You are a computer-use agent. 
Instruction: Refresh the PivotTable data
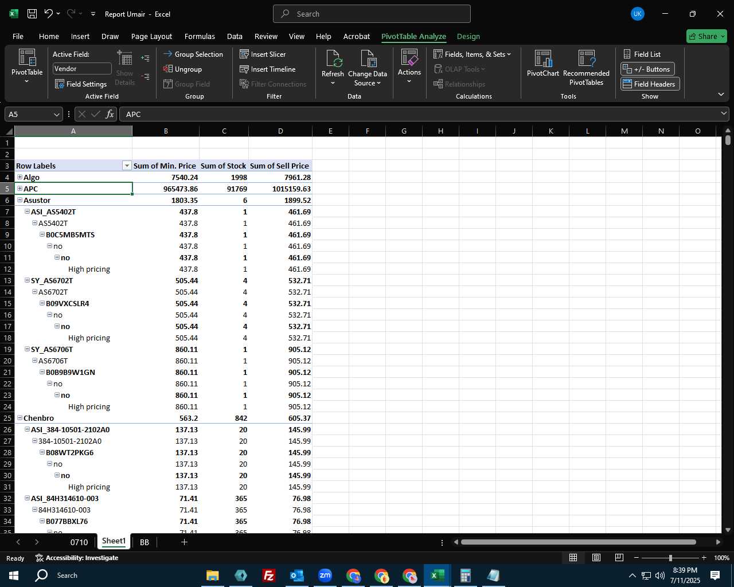click(333, 68)
